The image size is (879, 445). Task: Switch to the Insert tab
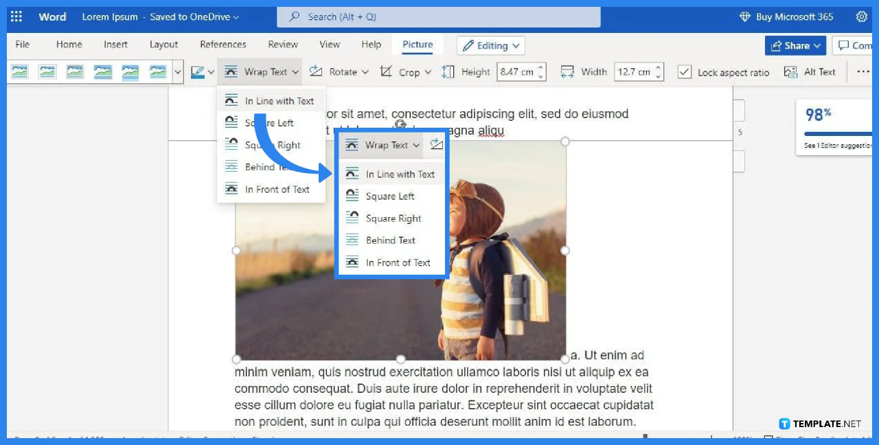click(x=115, y=45)
